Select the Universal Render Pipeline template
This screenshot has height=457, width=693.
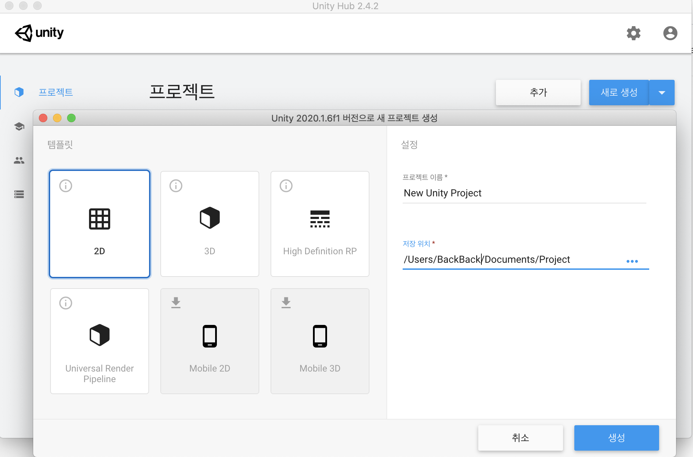[100, 341]
